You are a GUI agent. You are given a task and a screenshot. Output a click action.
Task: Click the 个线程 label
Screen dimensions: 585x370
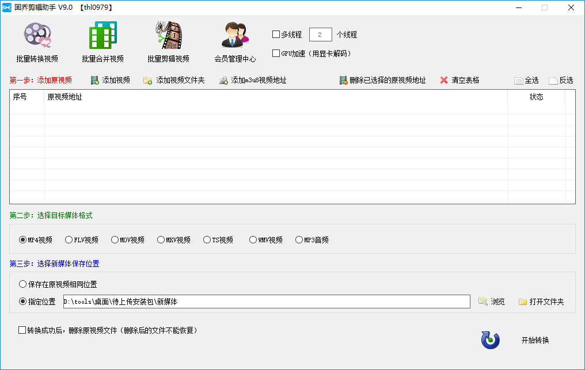coord(347,35)
